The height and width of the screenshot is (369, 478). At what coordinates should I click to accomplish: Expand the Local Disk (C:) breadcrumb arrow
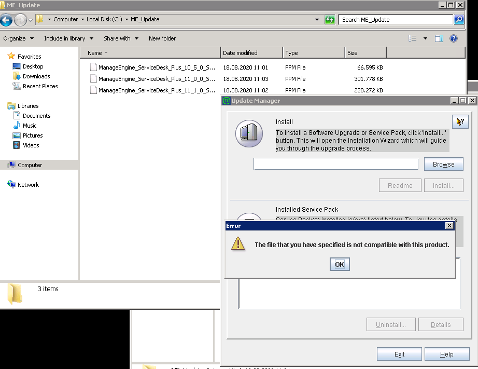pos(126,19)
